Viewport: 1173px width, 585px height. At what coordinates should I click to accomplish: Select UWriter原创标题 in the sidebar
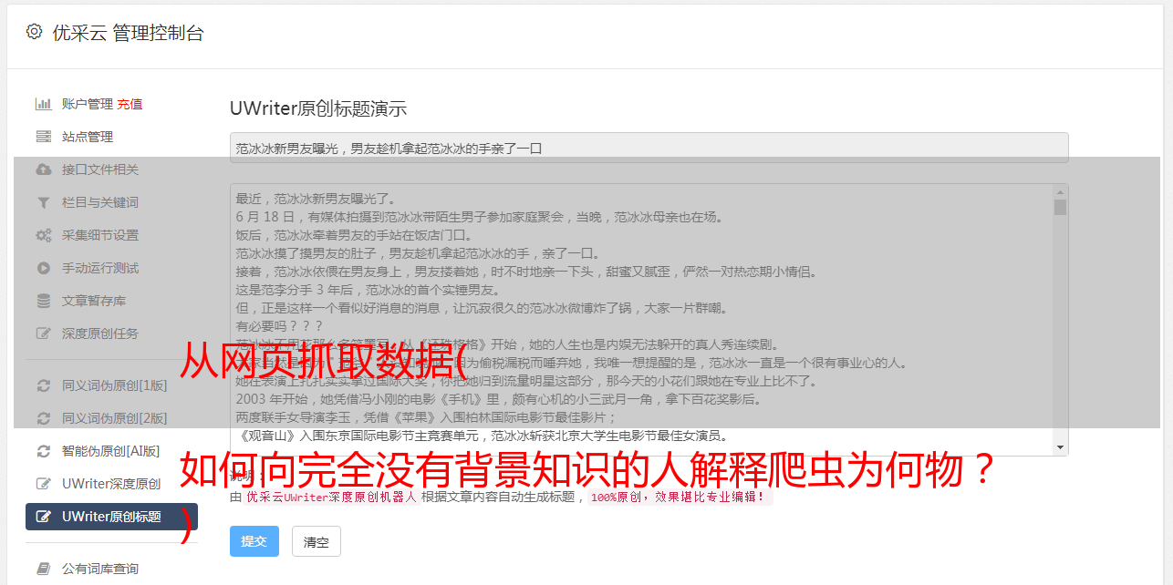[x=111, y=517]
